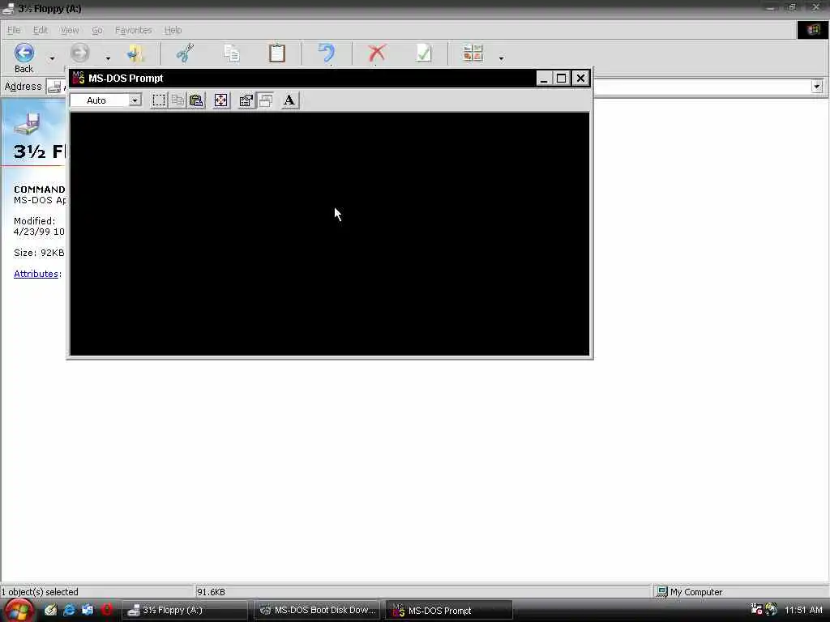This screenshot has height=622, width=830.
Task: Click the Properties checkmark icon
Action: click(423, 53)
